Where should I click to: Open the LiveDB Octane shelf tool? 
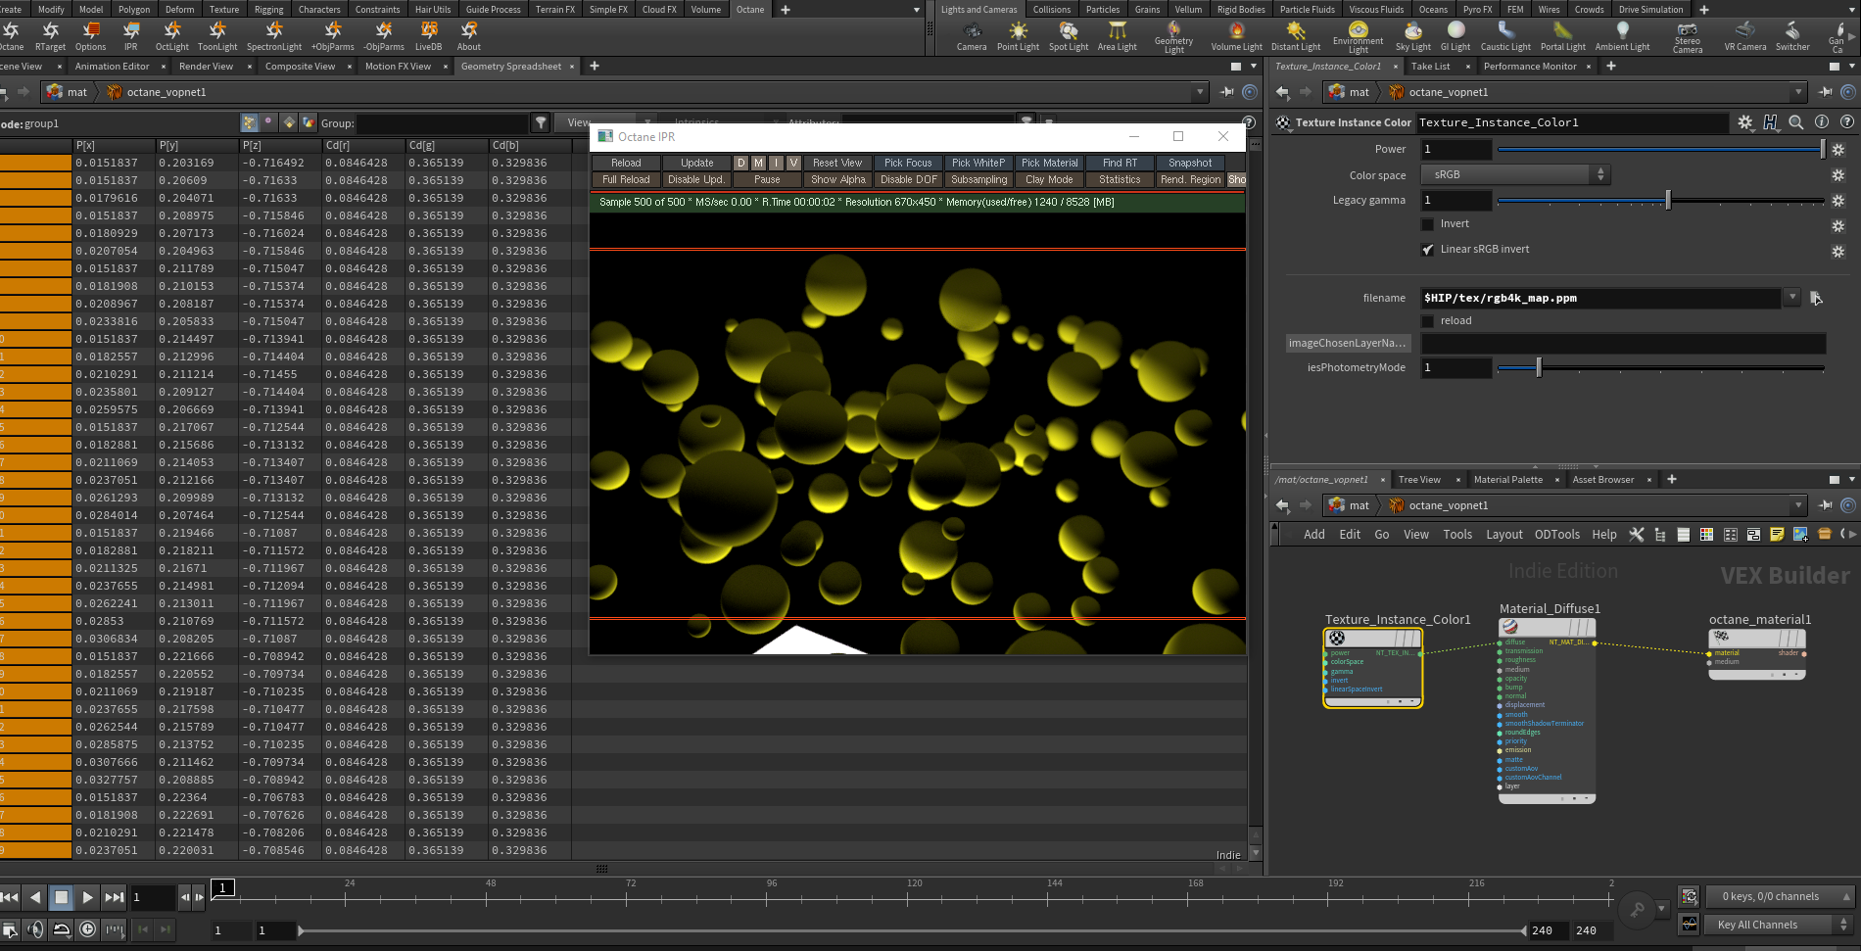pyautogui.click(x=428, y=36)
